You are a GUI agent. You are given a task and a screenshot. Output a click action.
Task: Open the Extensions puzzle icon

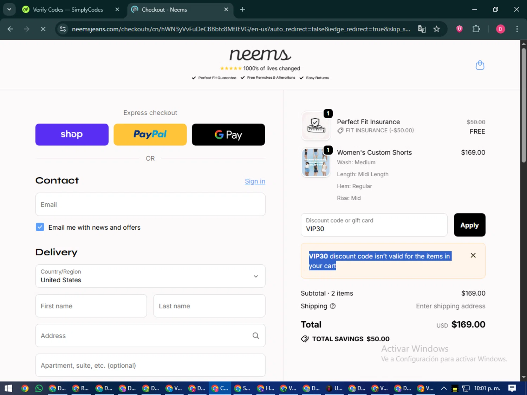pyautogui.click(x=476, y=29)
